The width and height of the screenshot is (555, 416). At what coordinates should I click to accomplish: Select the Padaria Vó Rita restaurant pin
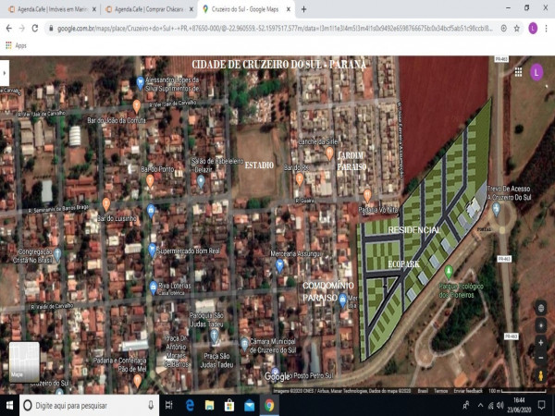367,195
